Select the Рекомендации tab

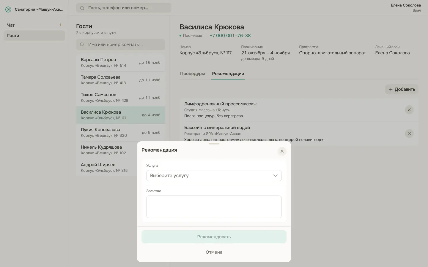pos(228,74)
